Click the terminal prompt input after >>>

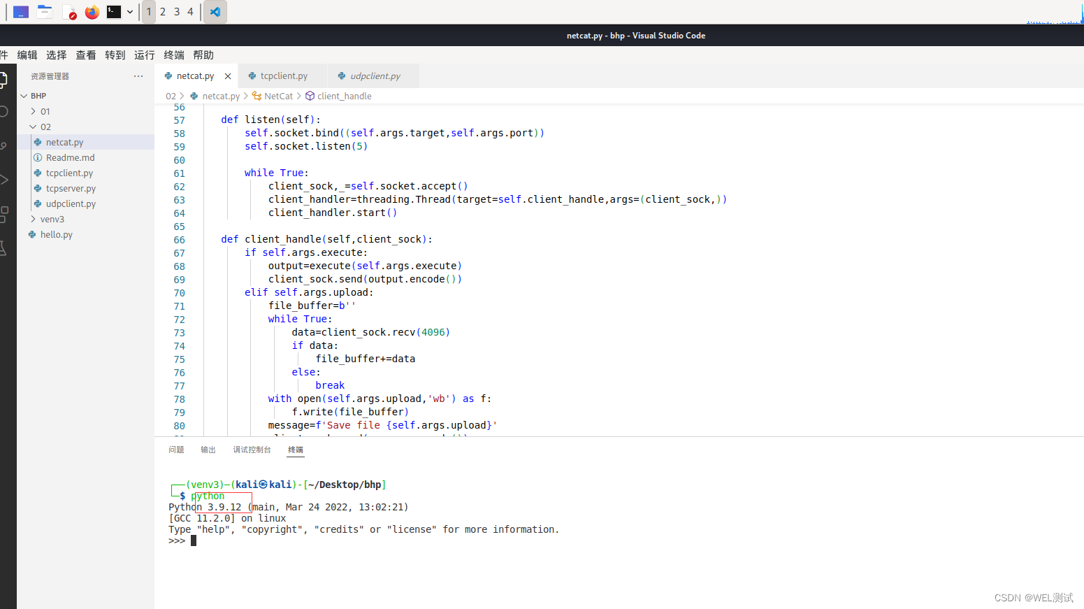click(x=194, y=540)
